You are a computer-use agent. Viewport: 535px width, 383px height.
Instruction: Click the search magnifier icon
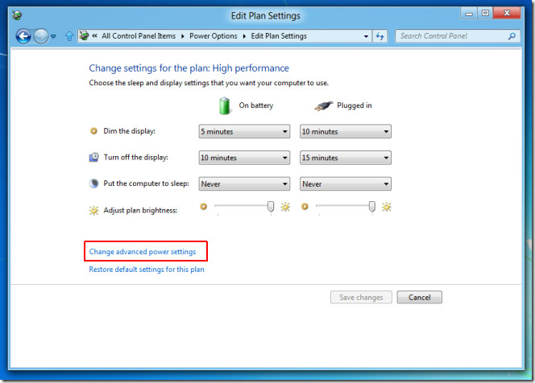click(512, 36)
